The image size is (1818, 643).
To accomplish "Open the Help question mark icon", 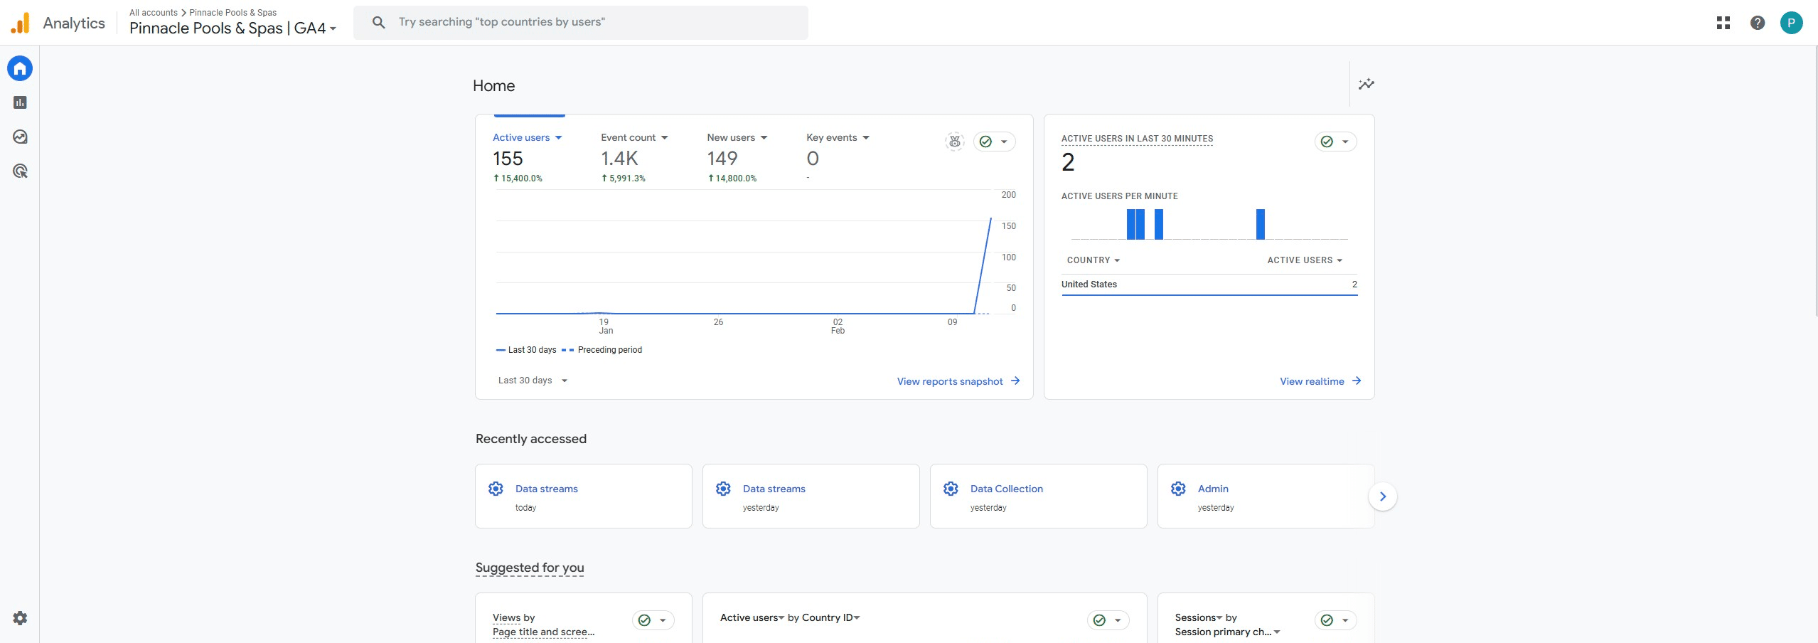I will point(1757,23).
